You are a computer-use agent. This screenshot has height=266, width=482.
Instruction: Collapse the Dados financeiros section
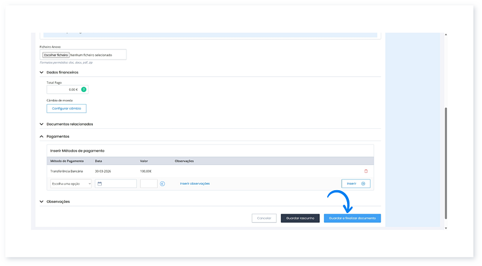[x=42, y=72]
